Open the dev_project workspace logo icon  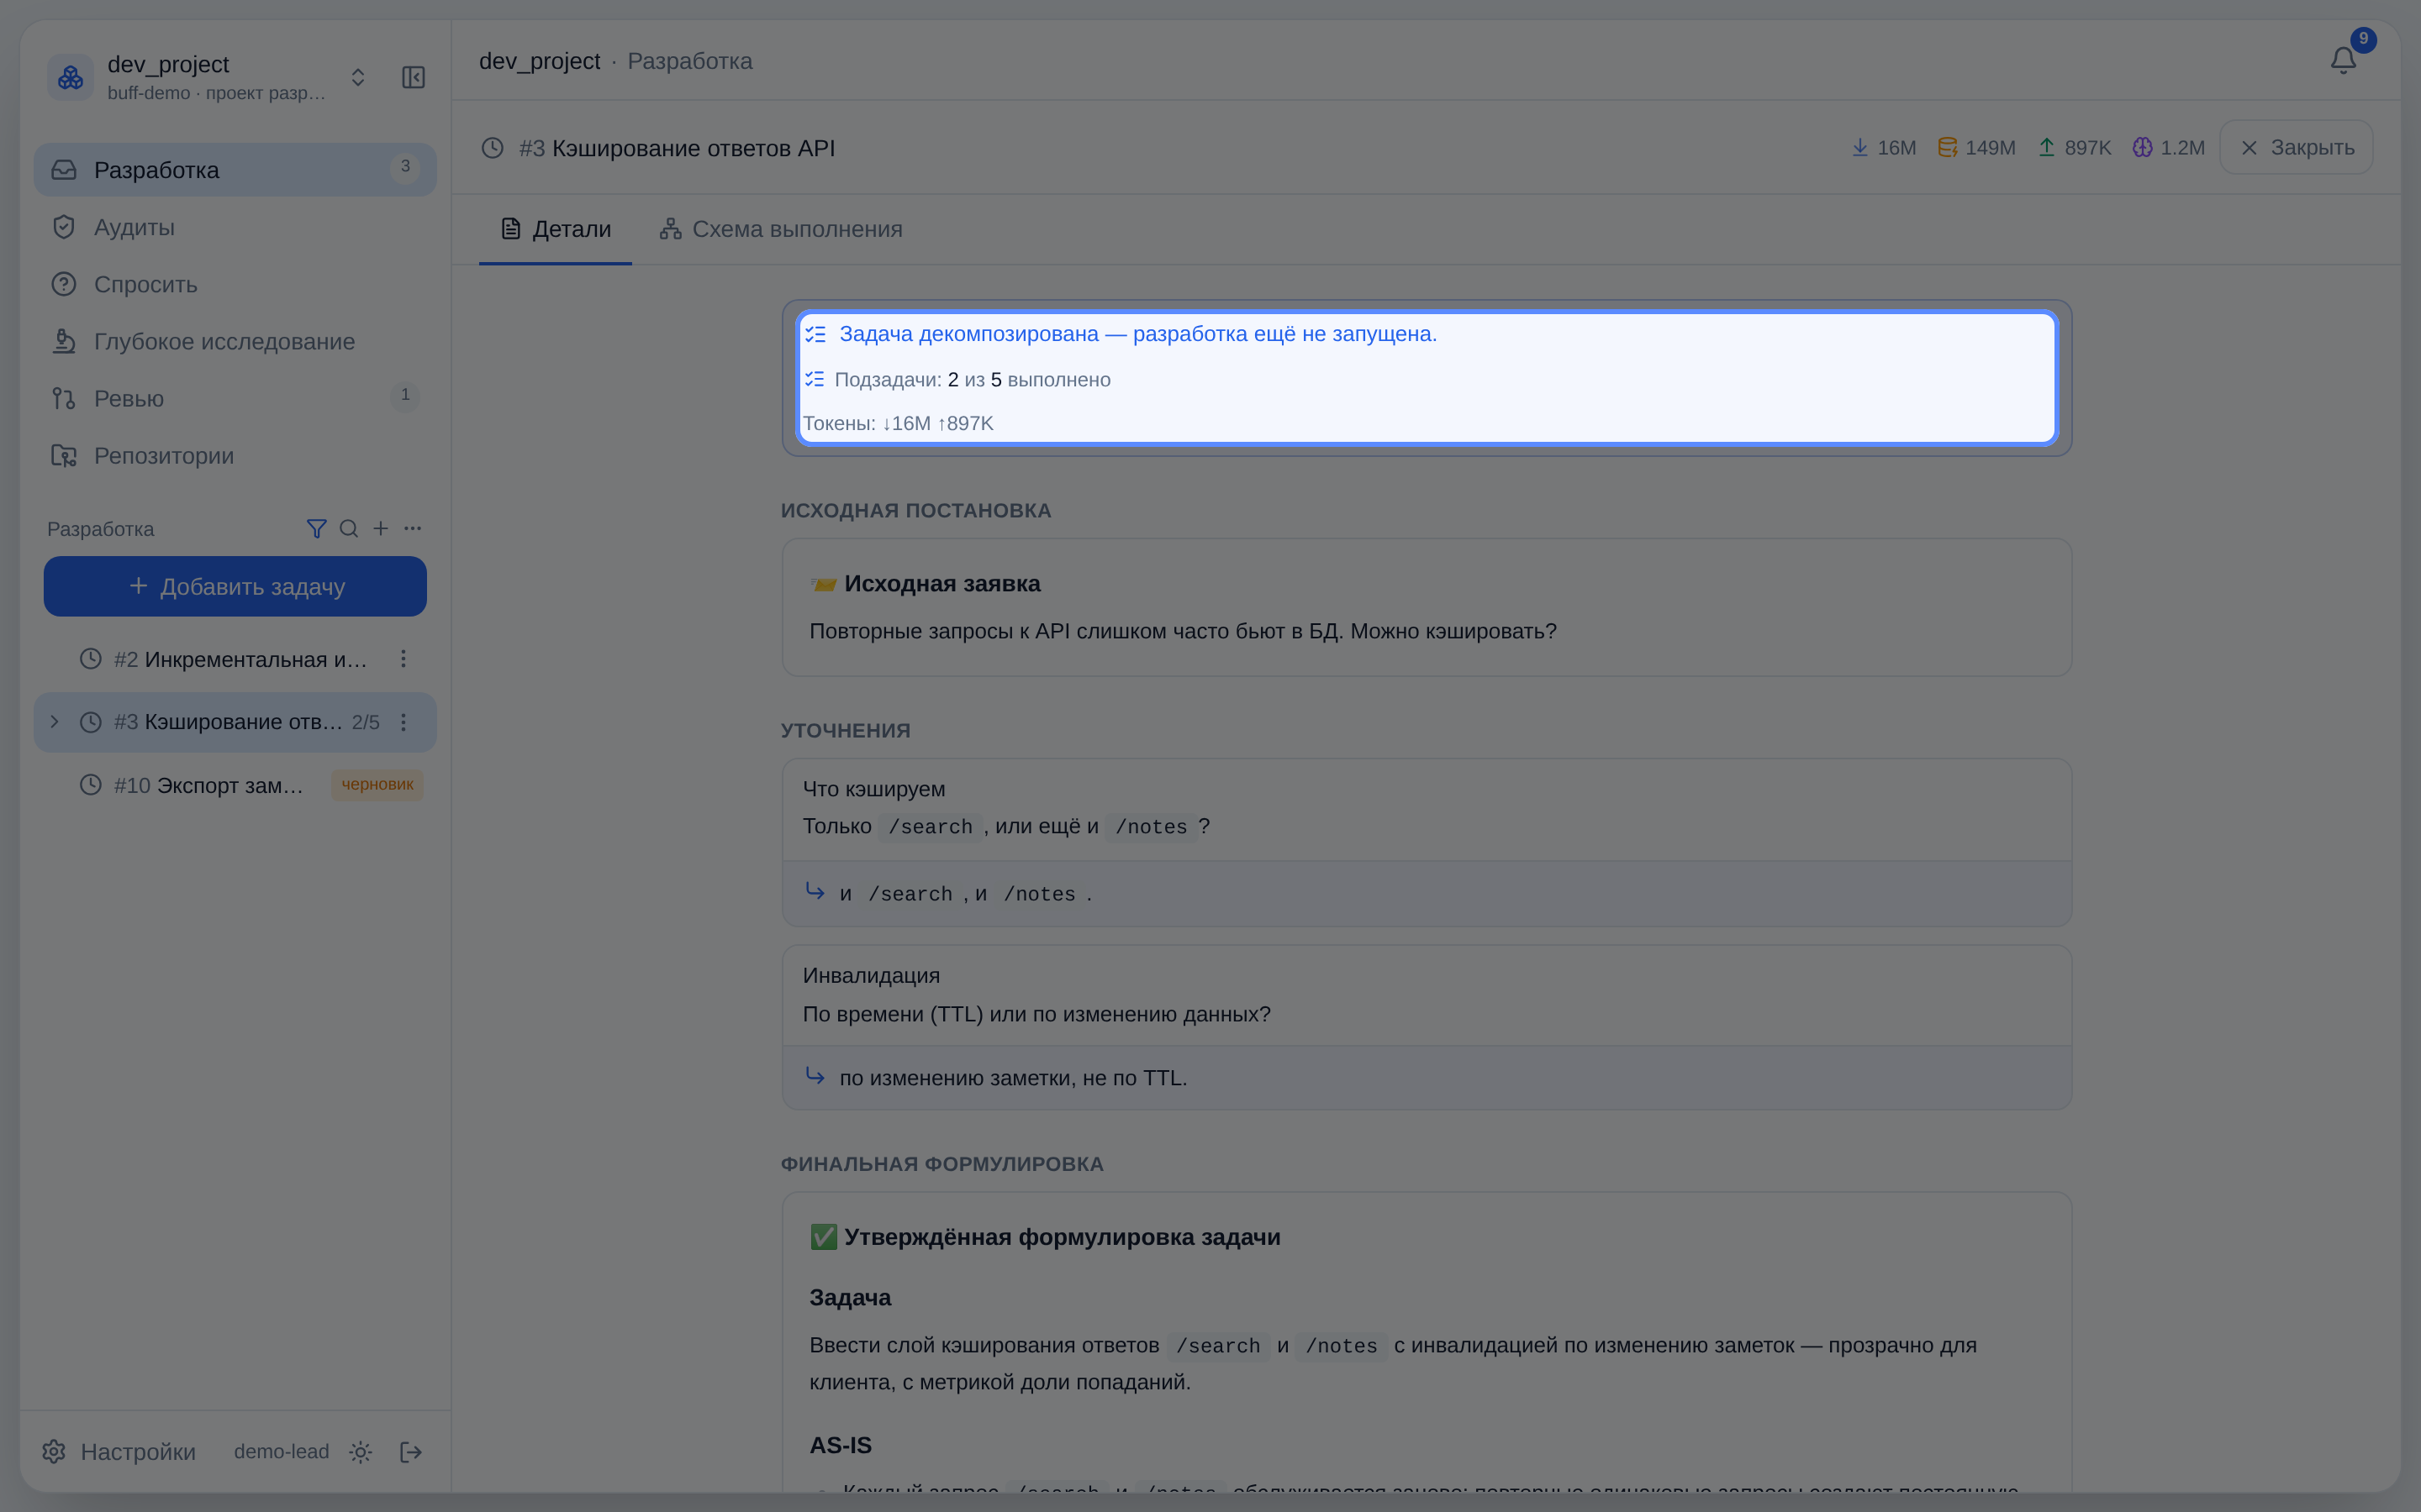click(71, 77)
